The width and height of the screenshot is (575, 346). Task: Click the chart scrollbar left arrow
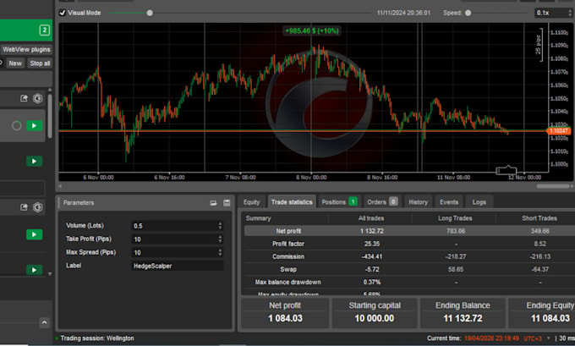pos(60,186)
